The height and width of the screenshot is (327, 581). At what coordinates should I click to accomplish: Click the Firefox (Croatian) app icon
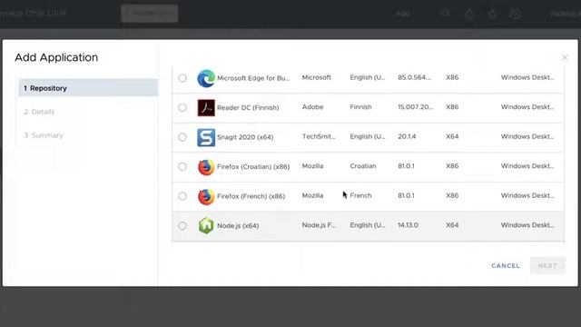click(x=206, y=167)
